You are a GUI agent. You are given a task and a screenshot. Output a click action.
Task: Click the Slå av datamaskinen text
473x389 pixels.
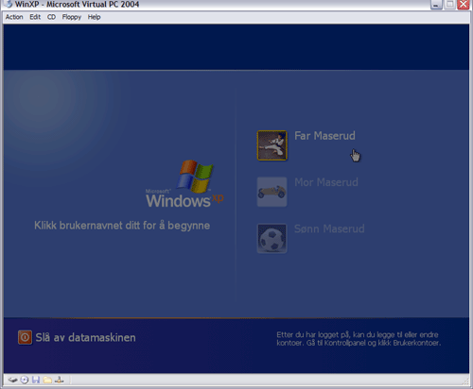pyautogui.click(x=85, y=338)
